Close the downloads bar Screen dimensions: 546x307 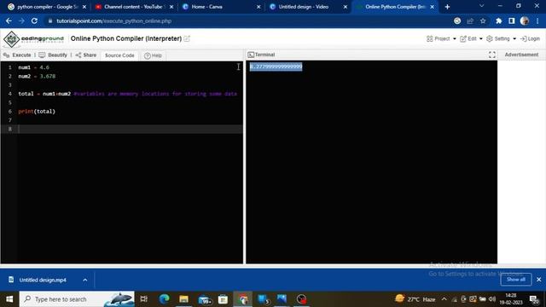(538, 280)
